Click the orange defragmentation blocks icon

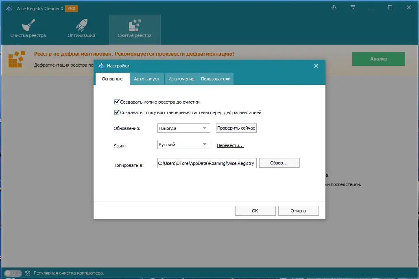[16, 59]
